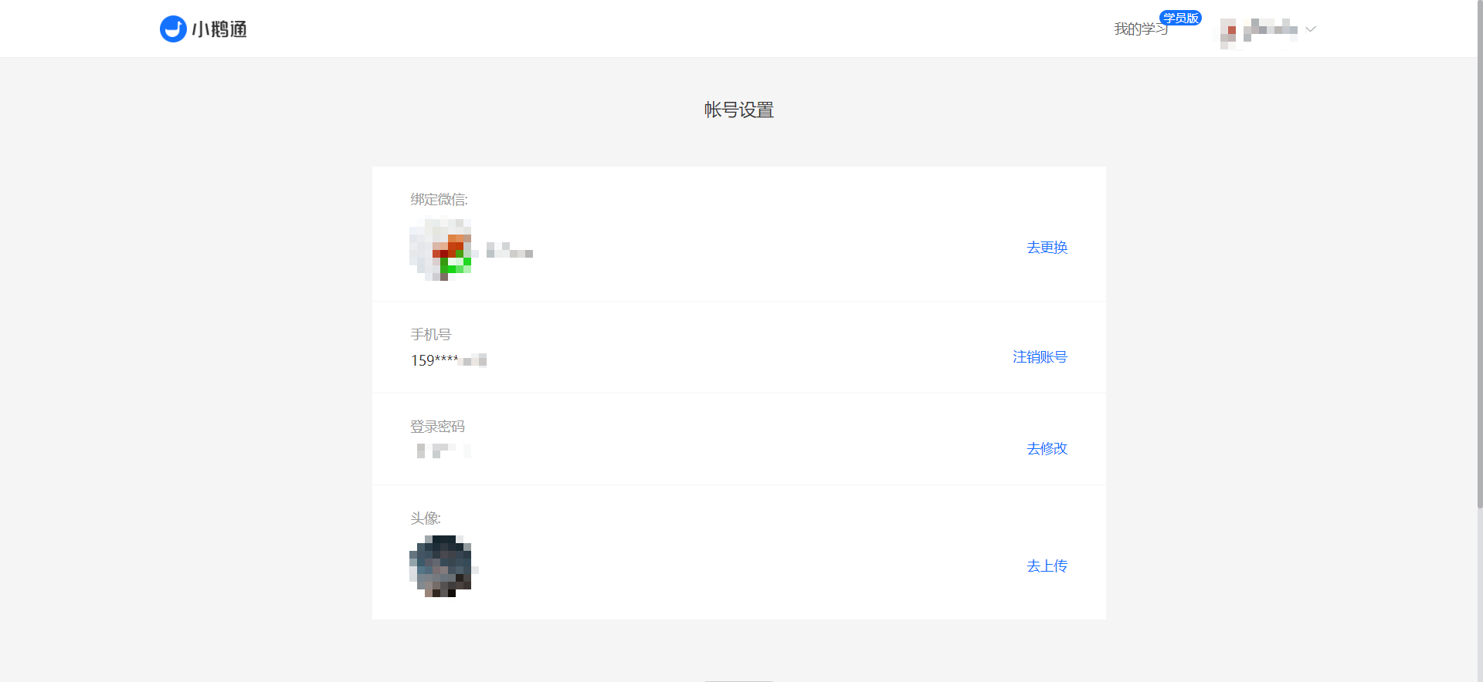Click 去上传 to upload an avatar
Image resolution: width=1483 pixels, height=682 pixels.
click(1047, 566)
